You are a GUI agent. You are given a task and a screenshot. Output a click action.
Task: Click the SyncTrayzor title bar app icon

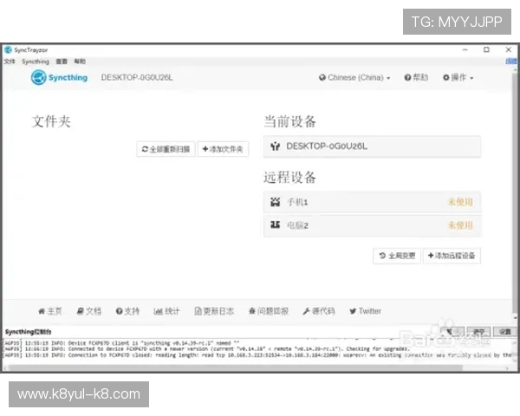tap(9, 49)
